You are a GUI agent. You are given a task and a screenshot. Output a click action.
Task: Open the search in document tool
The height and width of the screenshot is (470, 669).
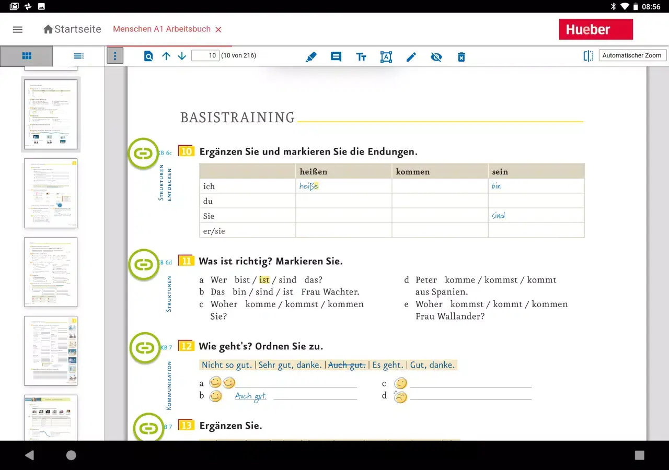(148, 57)
